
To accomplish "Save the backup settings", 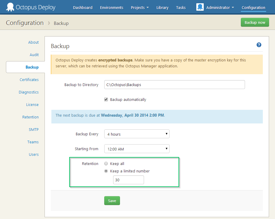I will (x=112, y=201).
